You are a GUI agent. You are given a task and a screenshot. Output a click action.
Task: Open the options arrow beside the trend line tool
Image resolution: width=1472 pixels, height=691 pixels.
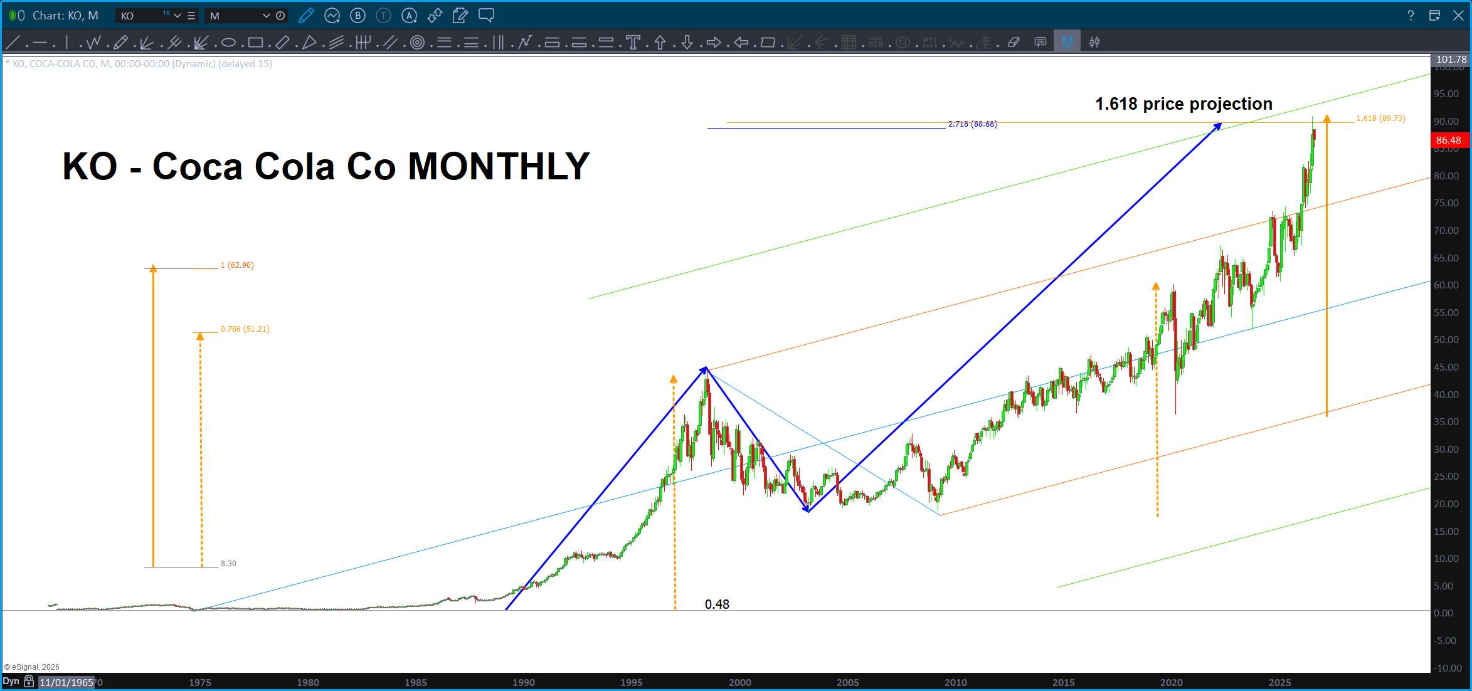(26, 46)
